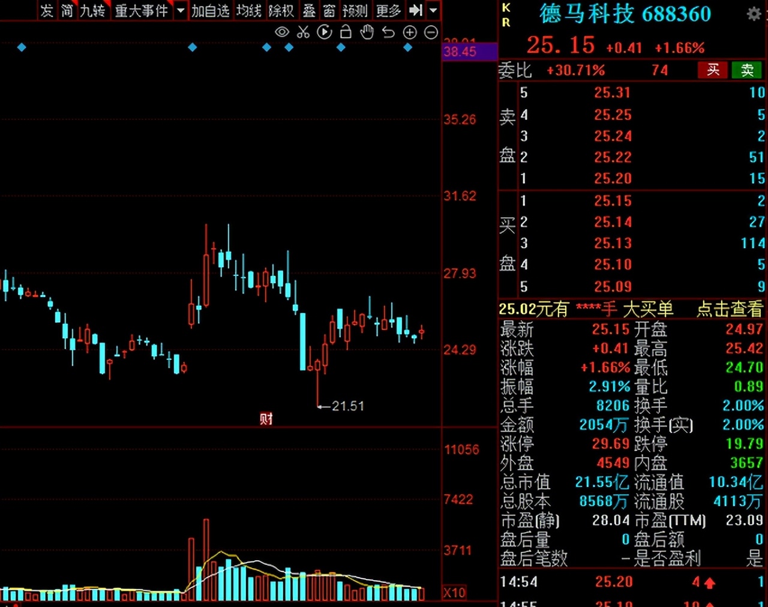Click the 财 financial marker on chart
The width and height of the screenshot is (768, 607).
pos(266,419)
